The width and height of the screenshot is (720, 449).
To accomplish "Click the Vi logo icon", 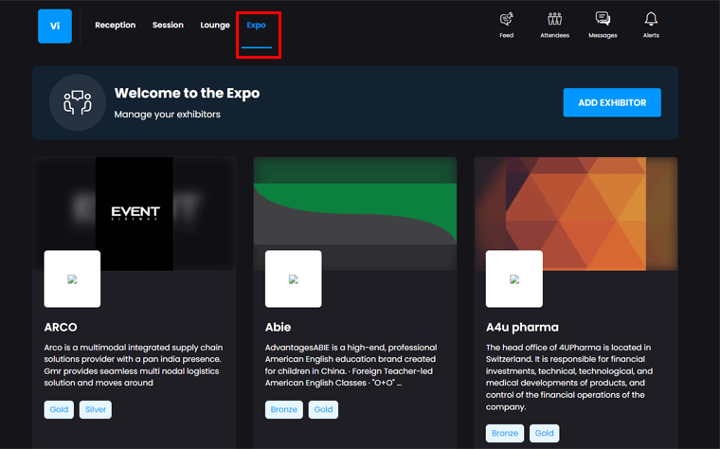I will point(55,27).
